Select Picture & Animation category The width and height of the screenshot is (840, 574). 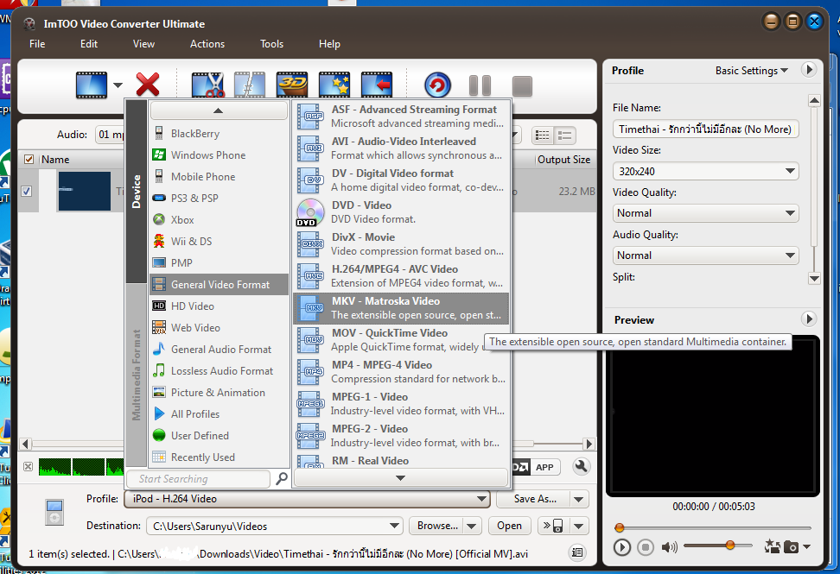coord(219,392)
